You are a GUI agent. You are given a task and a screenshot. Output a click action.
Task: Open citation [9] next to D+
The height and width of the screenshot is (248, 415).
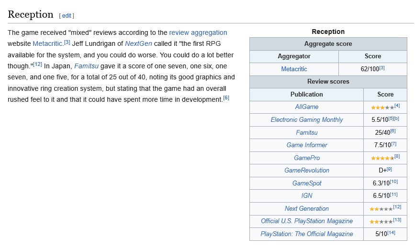389,169
